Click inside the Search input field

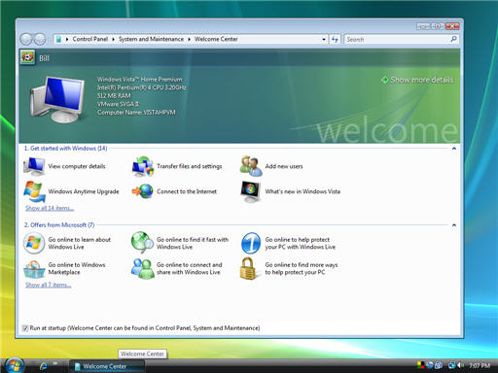tap(396, 39)
